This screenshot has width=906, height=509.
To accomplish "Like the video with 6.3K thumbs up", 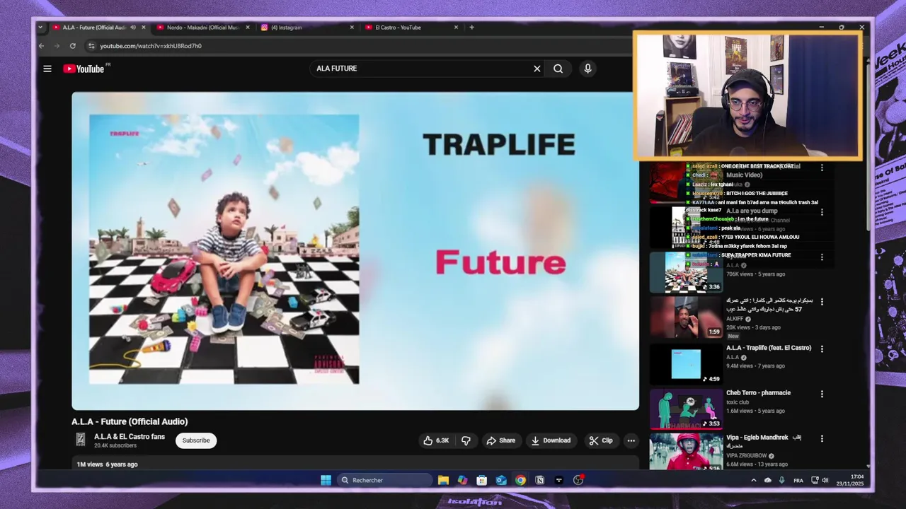I will click(x=436, y=440).
